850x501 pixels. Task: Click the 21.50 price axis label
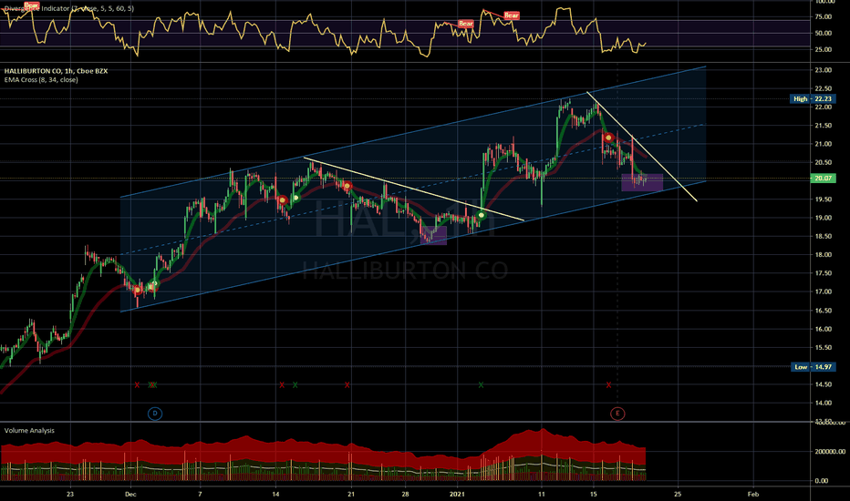pos(824,125)
